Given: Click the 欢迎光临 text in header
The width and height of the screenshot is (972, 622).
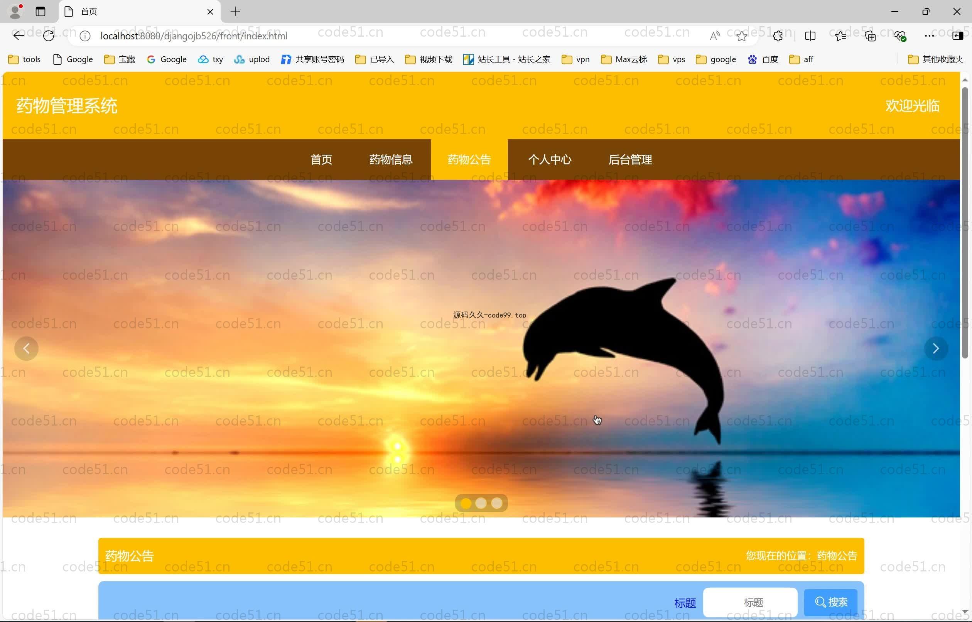Looking at the screenshot, I should [912, 106].
